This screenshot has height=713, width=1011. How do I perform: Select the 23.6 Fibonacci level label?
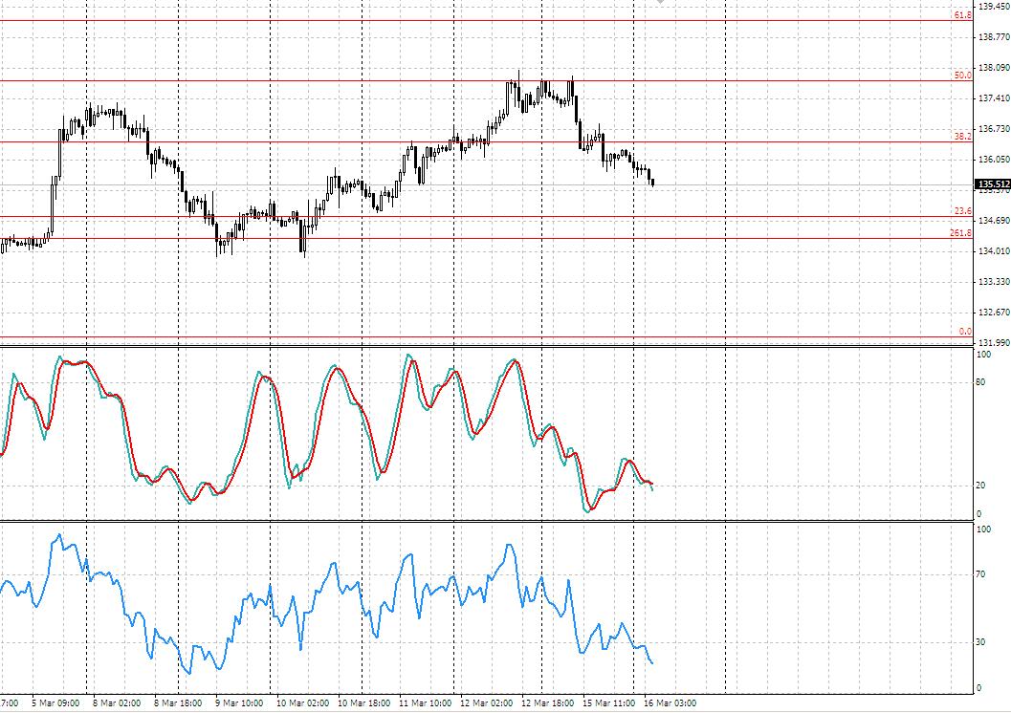point(961,211)
